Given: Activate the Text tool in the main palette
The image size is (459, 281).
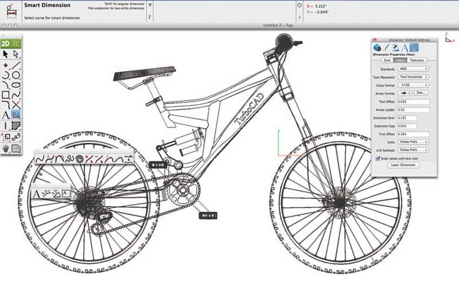Looking at the screenshot, I should 6,115.
